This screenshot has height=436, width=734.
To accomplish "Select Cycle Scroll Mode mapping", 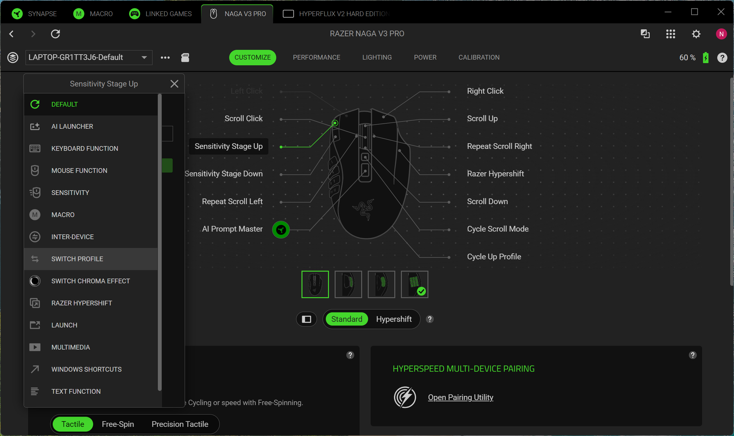I will click(x=498, y=229).
